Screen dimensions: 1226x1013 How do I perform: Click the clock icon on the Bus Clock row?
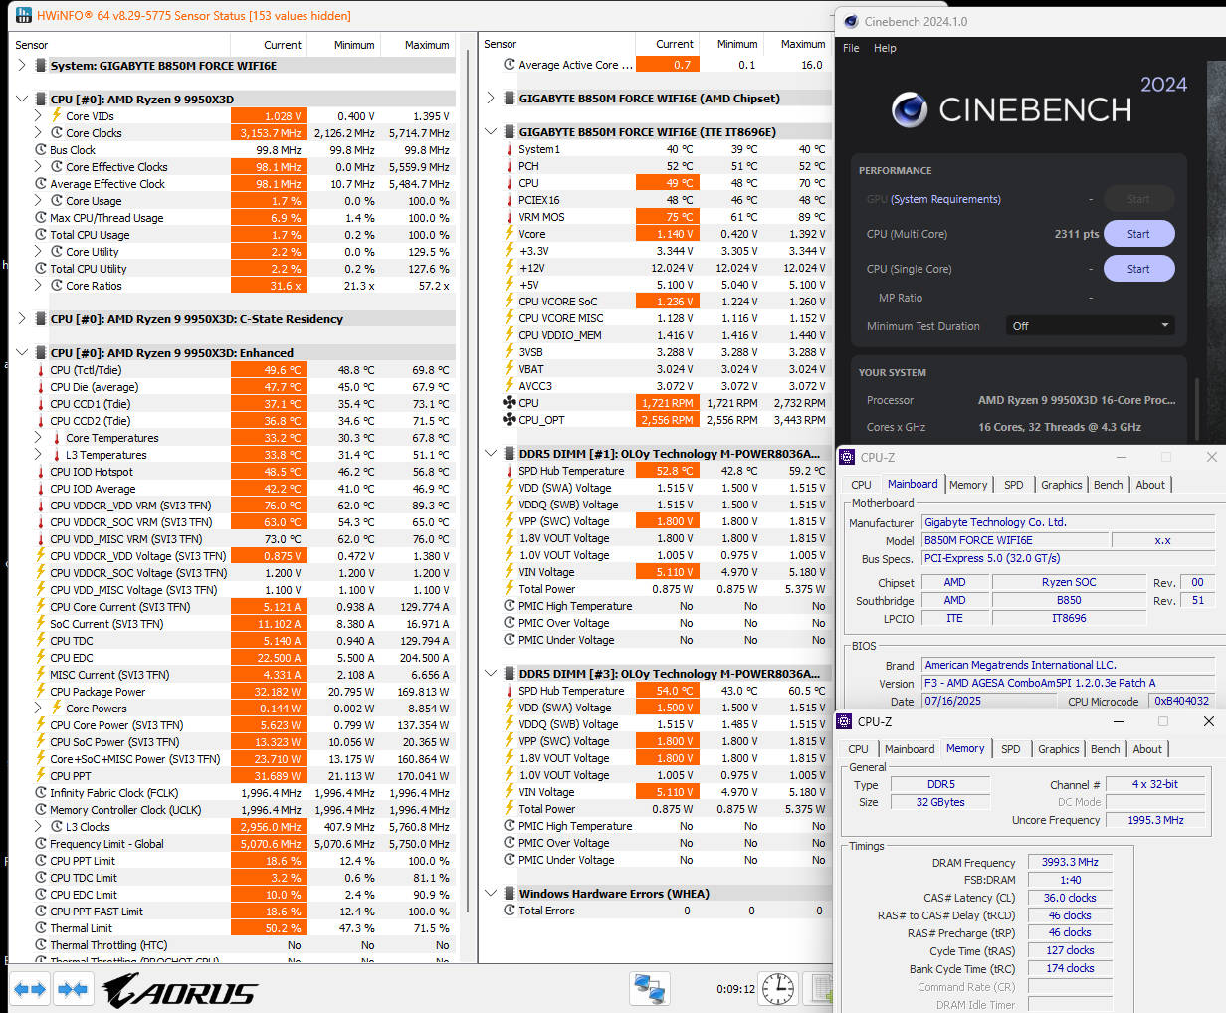pyautogui.click(x=41, y=150)
